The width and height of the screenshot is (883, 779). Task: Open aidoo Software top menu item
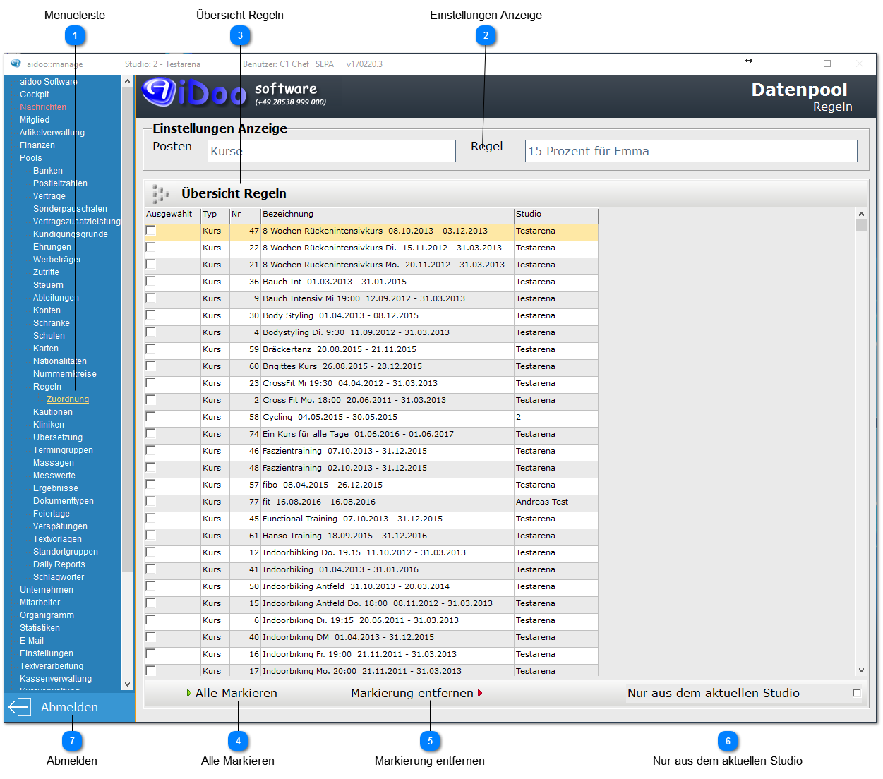pos(49,82)
